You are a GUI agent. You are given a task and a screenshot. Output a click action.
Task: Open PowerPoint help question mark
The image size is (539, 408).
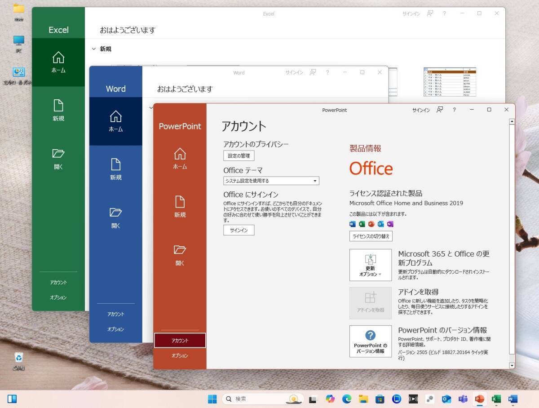pos(454,110)
